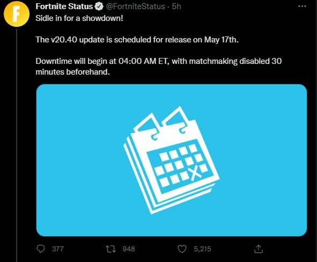Open the Fortnite Status profile avatar
The height and width of the screenshot is (262, 317).
pyautogui.click(x=17, y=14)
